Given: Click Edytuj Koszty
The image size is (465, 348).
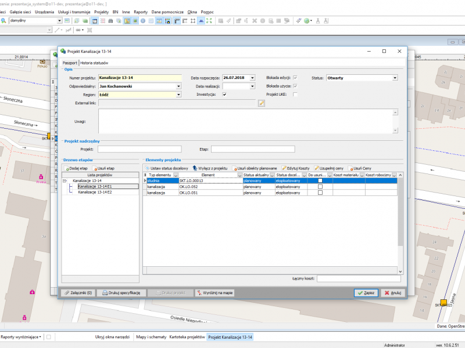Looking at the screenshot, I should click(x=296, y=168).
